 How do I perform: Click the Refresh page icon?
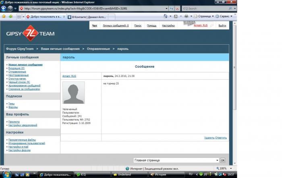tap(172, 8)
